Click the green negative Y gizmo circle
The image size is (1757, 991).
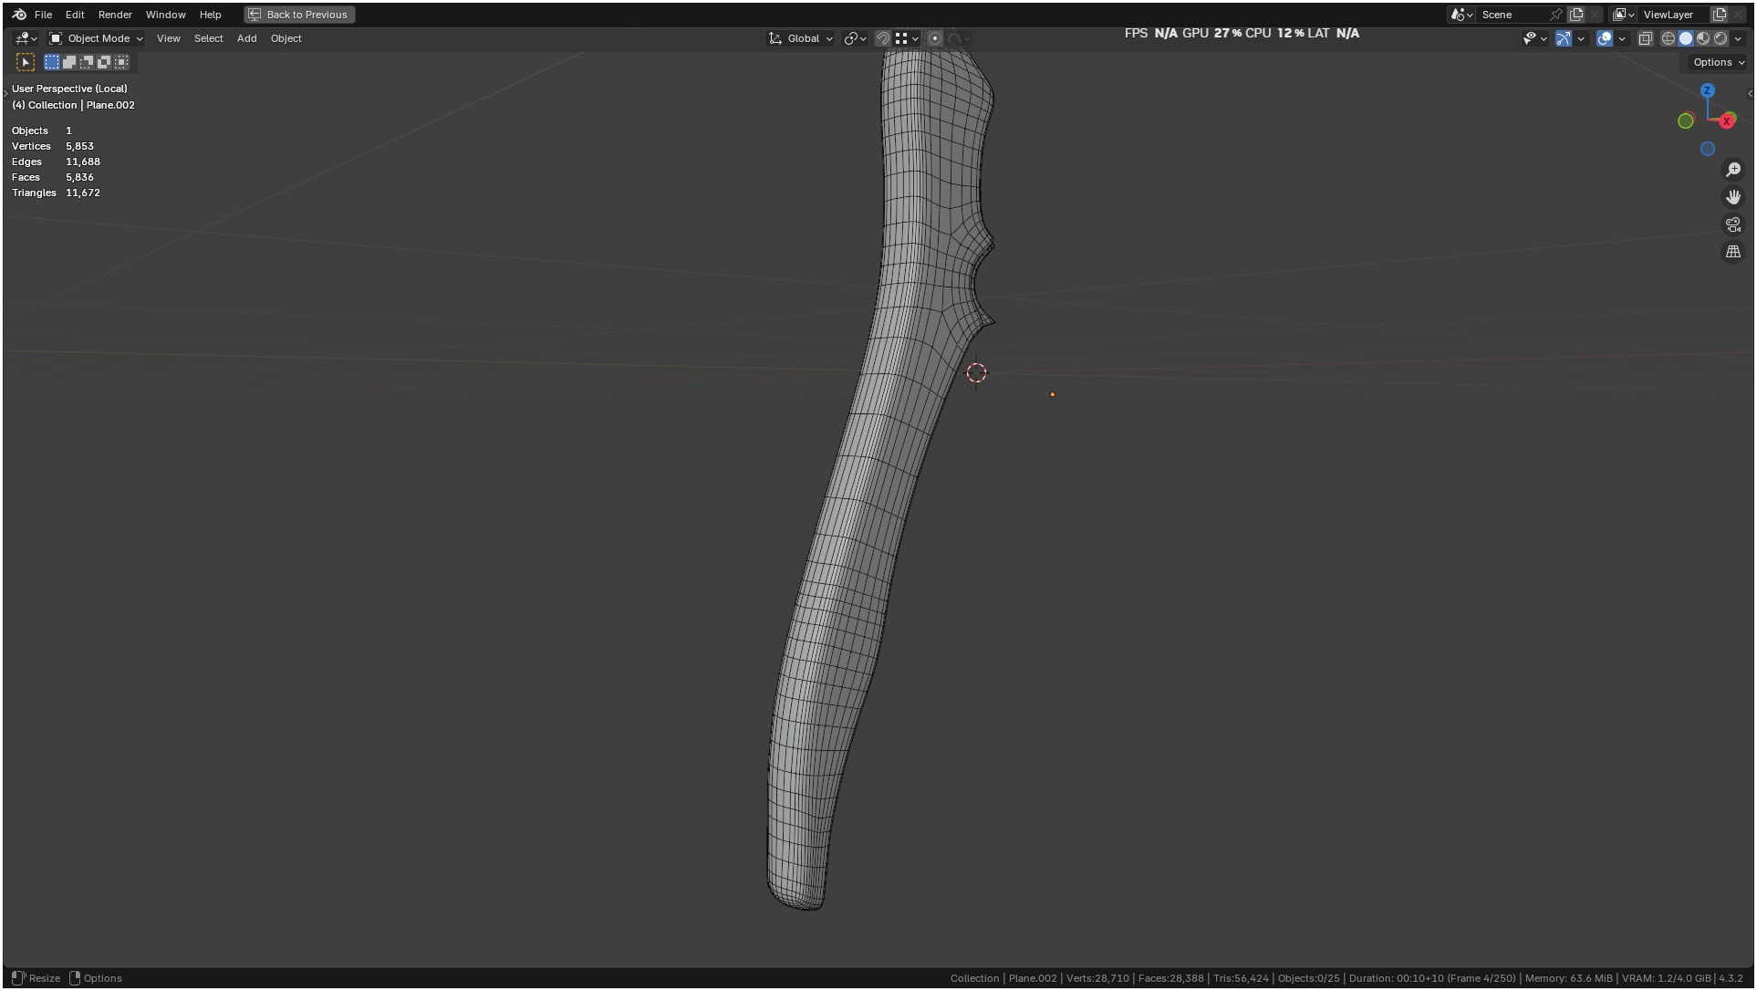coord(1686,120)
